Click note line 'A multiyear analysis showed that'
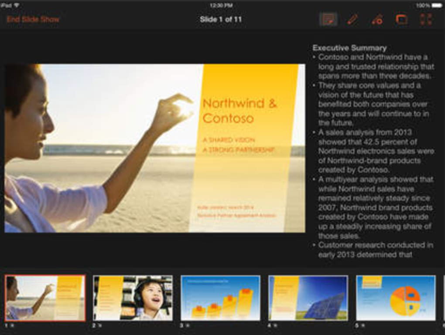Screen dimensions: 445x335 (x=376, y=179)
